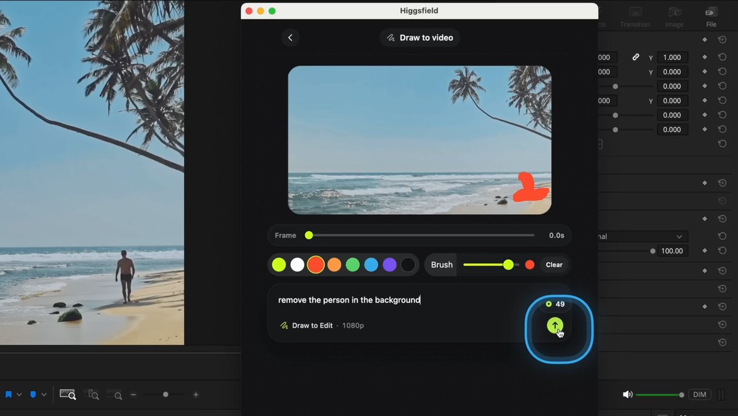Switch to the Image tab in inspector
This screenshot has height=416, width=738.
[x=674, y=17]
